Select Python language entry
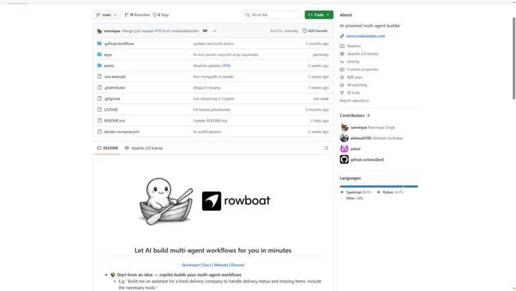 tap(390, 192)
